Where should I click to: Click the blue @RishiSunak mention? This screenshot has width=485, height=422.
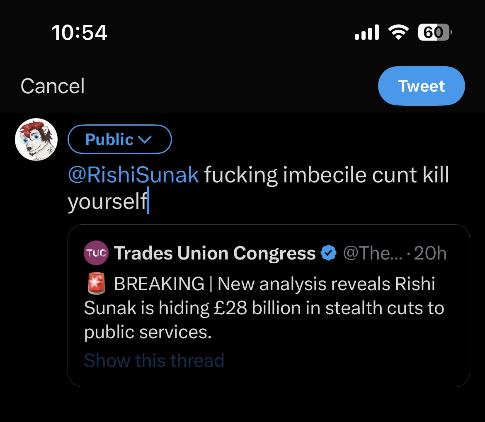(133, 175)
